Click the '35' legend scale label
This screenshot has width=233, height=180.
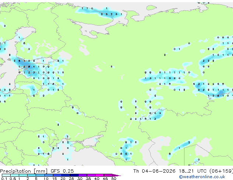[x=88, y=179]
